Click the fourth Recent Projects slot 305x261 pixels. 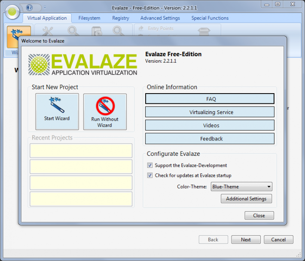[81, 199]
